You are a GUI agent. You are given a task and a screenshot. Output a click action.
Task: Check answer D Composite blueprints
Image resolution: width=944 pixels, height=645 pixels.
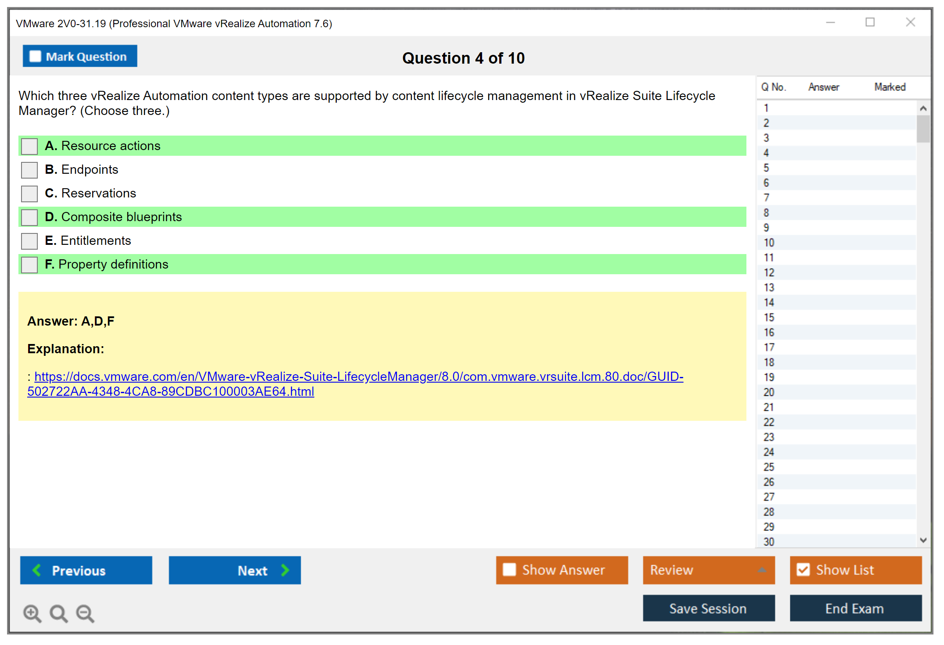pyautogui.click(x=29, y=217)
